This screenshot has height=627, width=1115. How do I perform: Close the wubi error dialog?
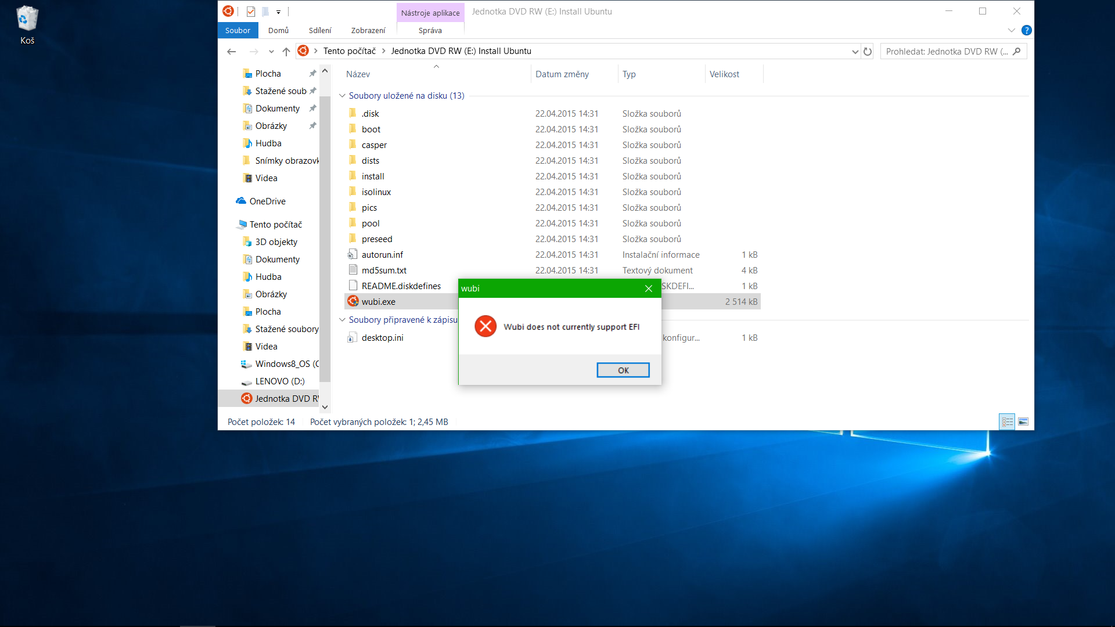point(649,289)
